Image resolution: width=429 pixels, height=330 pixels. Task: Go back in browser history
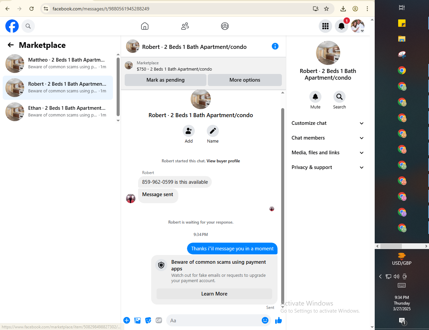point(7,9)
